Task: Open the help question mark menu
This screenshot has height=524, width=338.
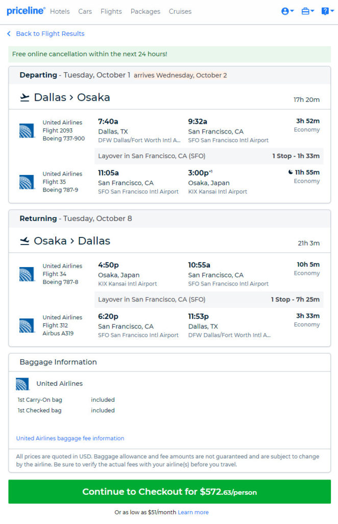Action: pyautogui.click(x=327, y=11)
